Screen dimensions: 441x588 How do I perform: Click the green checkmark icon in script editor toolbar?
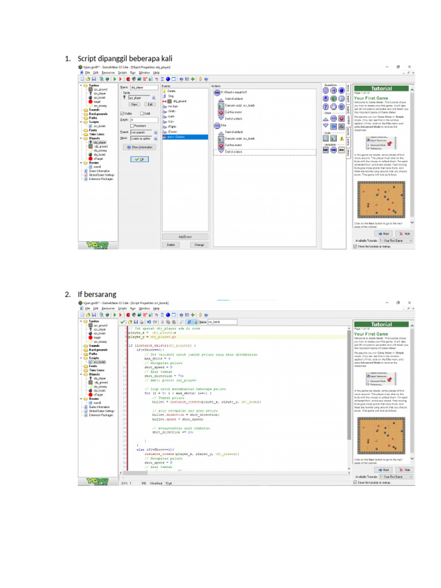122,322
